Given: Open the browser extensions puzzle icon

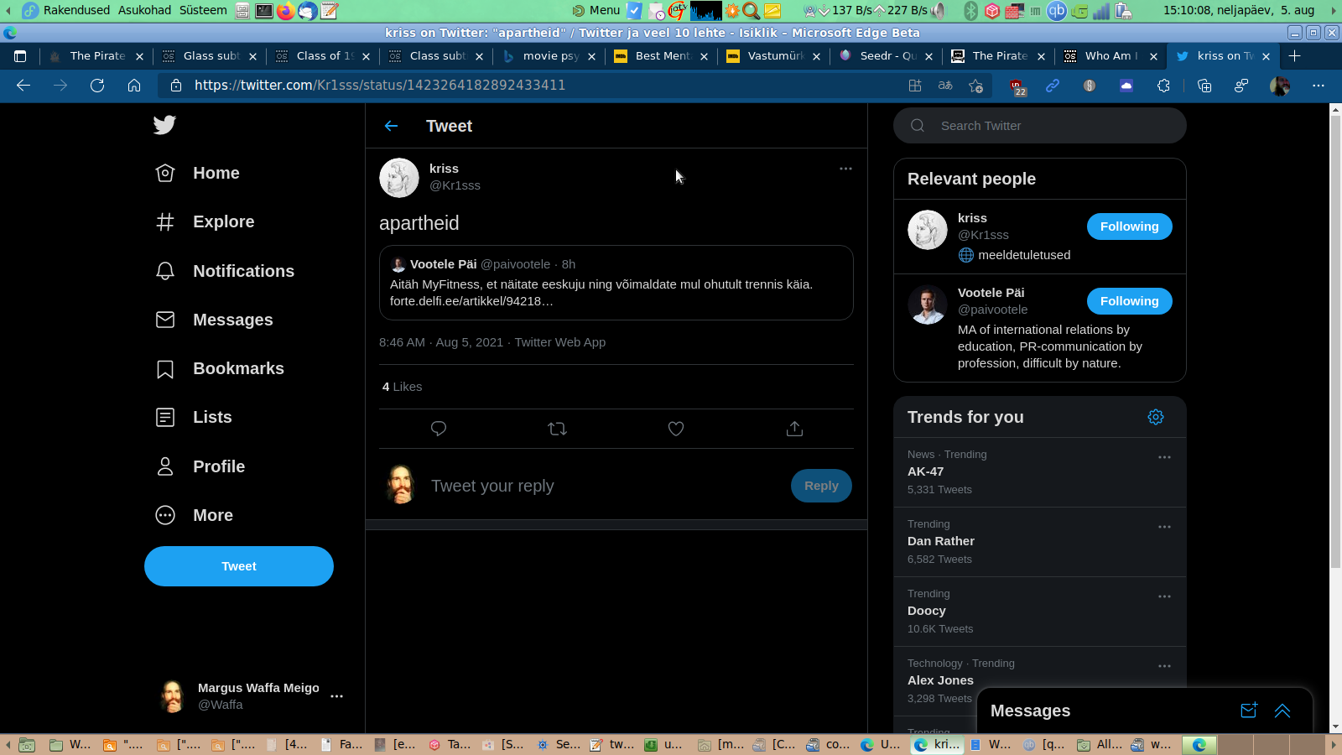Looking at the screenshot, I should (x=1163, y=86).
